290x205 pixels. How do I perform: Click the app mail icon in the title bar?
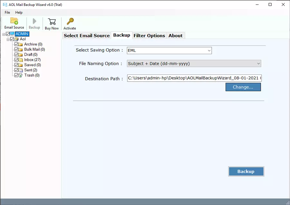5,5
